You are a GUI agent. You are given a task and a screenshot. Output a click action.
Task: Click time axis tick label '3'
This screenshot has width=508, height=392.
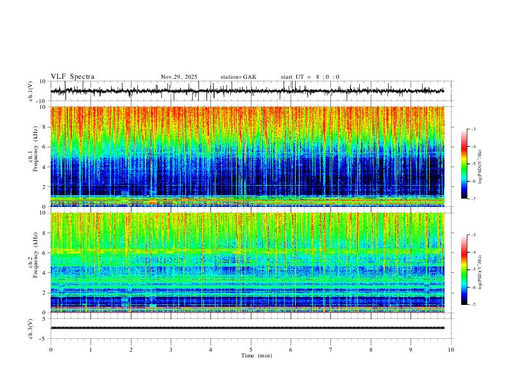(x=171, y=350)
